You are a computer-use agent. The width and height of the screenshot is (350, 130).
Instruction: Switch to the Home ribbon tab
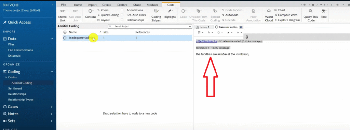pos(78,5)
